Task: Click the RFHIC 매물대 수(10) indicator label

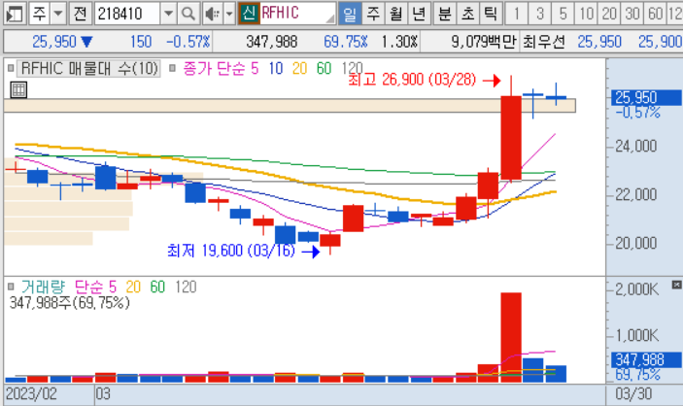Action: coord(89,68)
